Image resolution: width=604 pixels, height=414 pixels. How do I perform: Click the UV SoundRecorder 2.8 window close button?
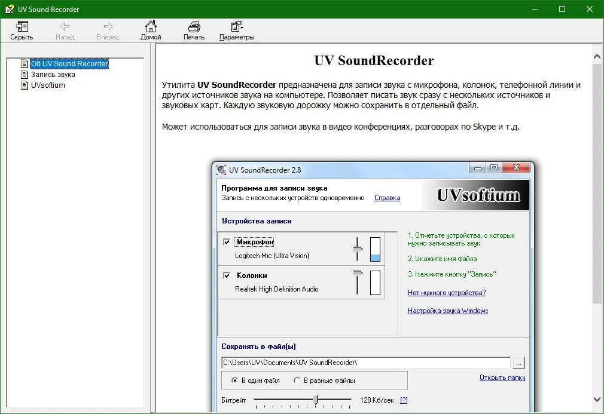tap(517, 167)
